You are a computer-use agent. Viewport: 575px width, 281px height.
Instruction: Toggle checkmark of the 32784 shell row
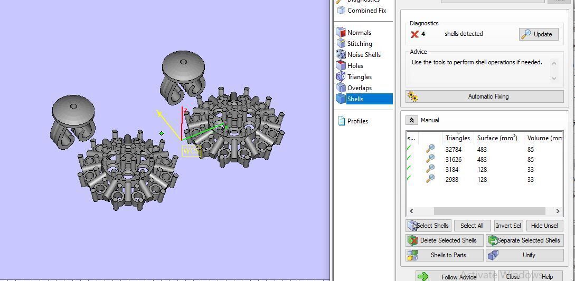click(409, 148)
